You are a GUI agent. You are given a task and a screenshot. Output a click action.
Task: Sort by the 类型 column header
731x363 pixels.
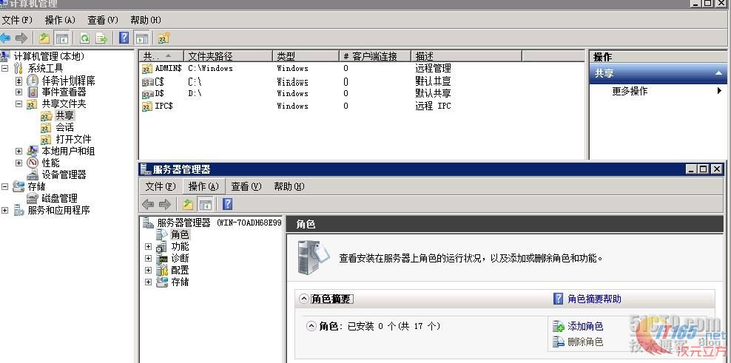306,56
